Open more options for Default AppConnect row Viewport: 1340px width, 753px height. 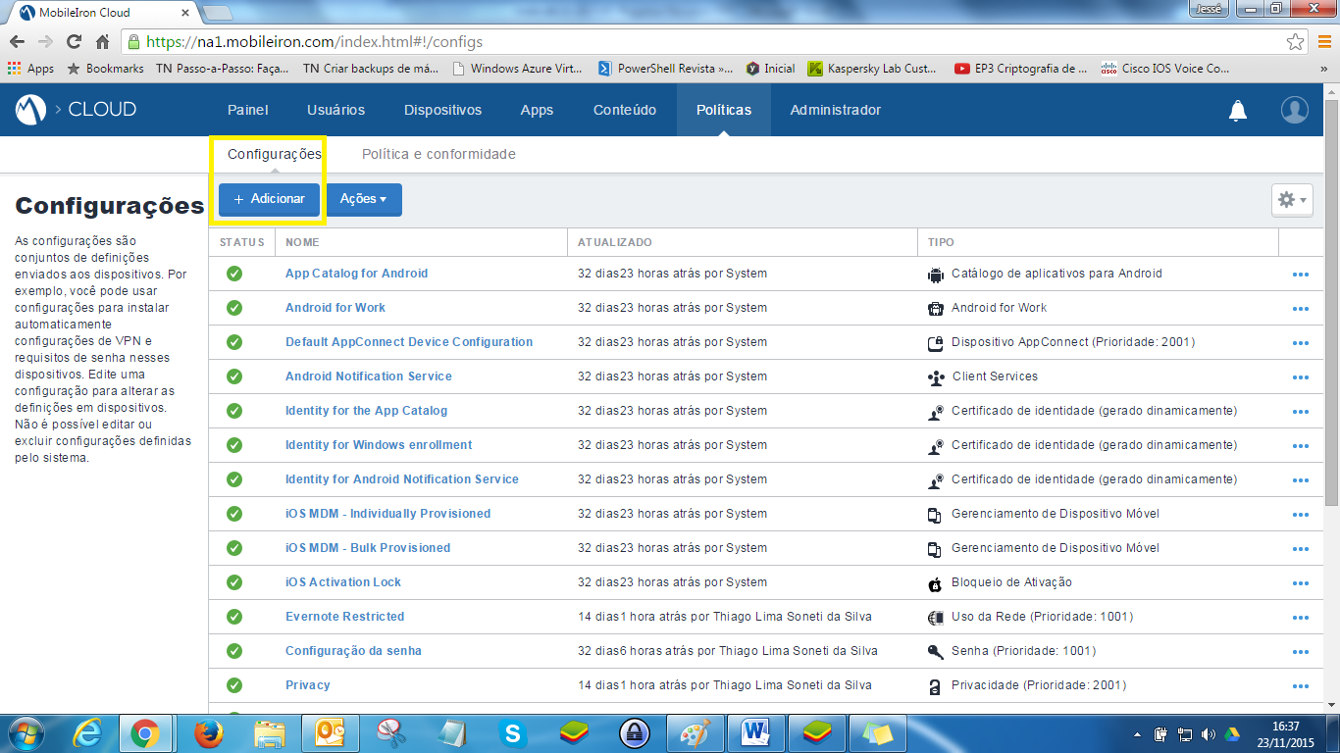coord(1301,343)
